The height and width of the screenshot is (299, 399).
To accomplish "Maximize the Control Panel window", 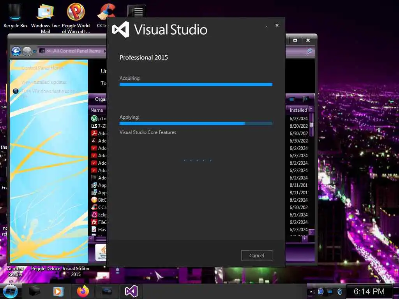I will (295, 40).
